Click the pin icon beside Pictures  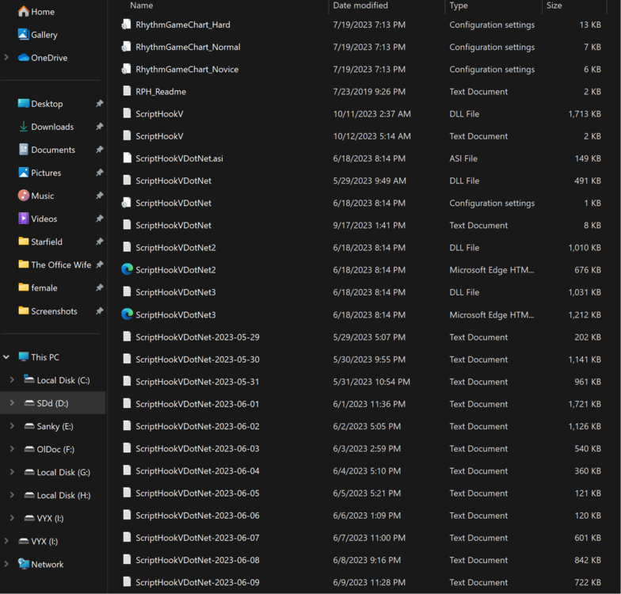[99, 173]
